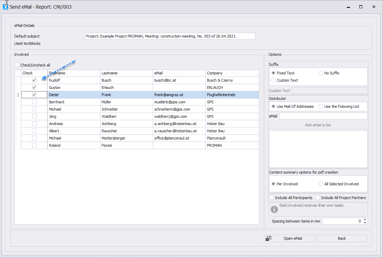Minimize the Send eMail window
Image resolution: width=383 pixels, height=258 pixels.
348,7
